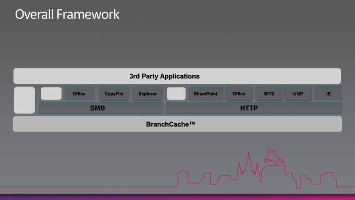Click the SharePoint box

click(x=206, y=93)
